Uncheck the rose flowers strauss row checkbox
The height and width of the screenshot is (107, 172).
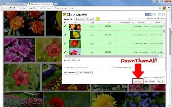[65, 26]
